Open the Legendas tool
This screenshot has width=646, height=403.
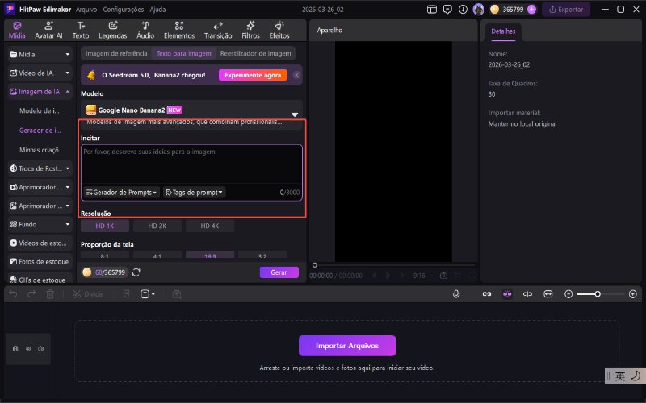(112, 30)
